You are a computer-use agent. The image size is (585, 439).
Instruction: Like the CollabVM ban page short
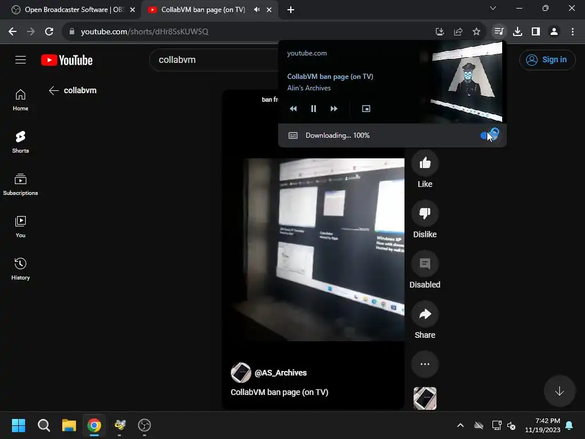pos(425,163)
